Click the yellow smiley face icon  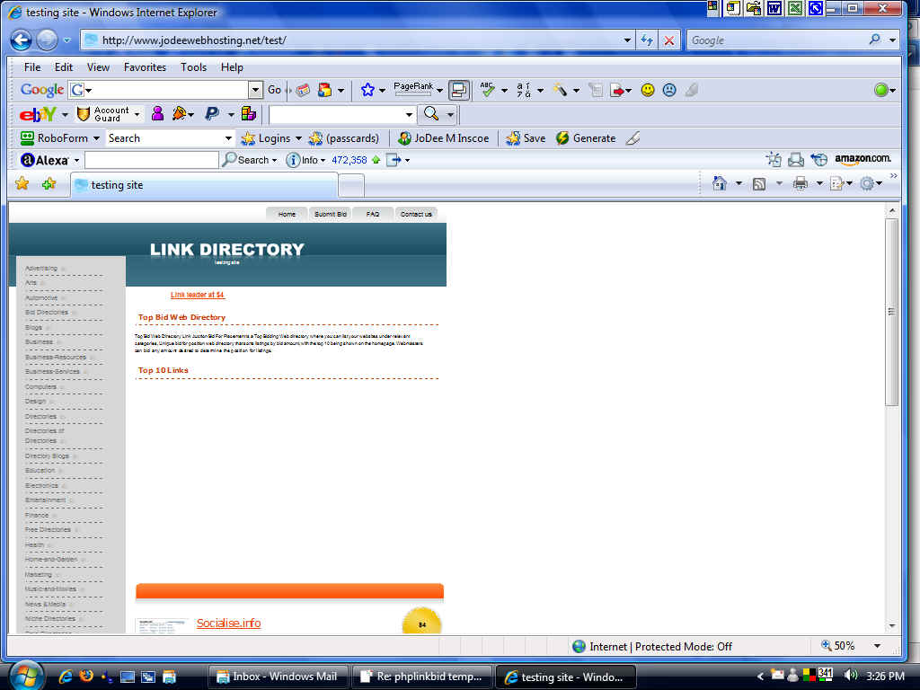[648, 90]
